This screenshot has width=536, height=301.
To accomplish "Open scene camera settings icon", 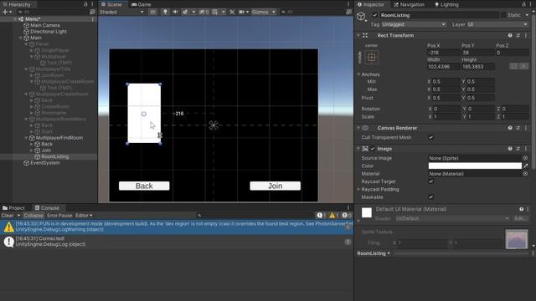I will pos(241,12).
